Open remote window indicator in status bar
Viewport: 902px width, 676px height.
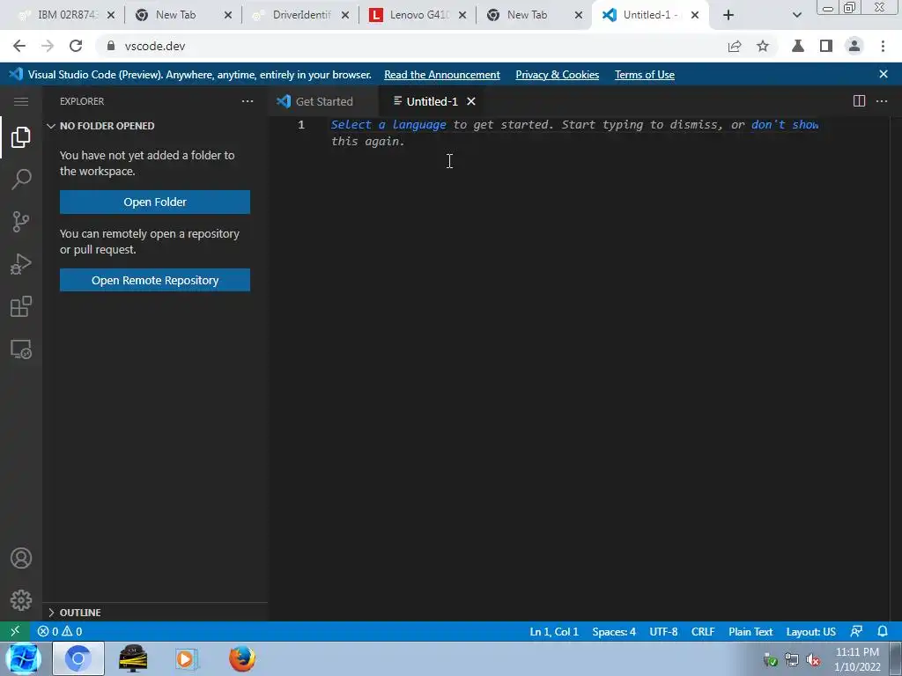15,631
